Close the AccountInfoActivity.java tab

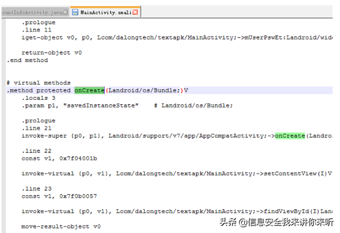(65, 12)
